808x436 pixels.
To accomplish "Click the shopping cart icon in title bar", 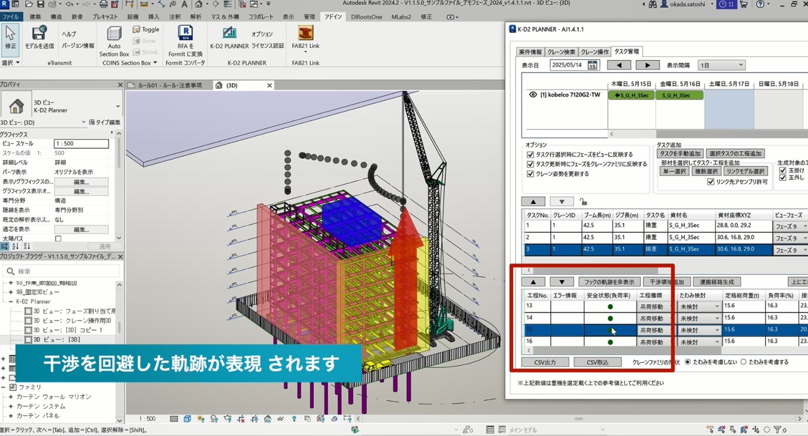I will [x=744, y=4].
